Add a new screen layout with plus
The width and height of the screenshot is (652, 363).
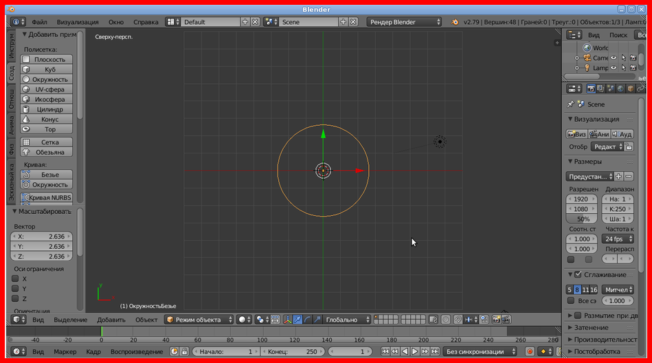click(245, 22)
